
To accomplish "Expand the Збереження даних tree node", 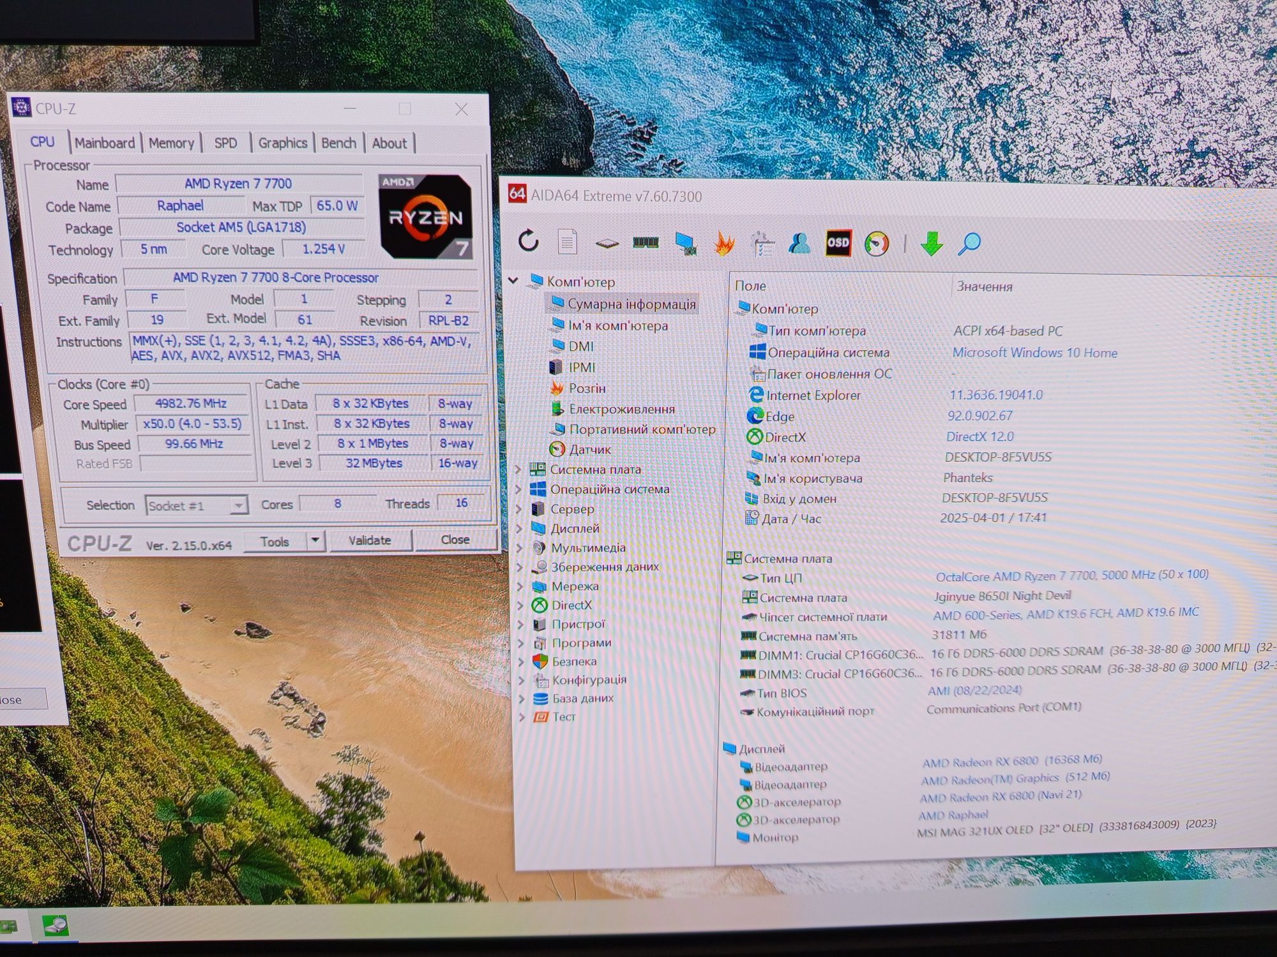I will 520,567.
